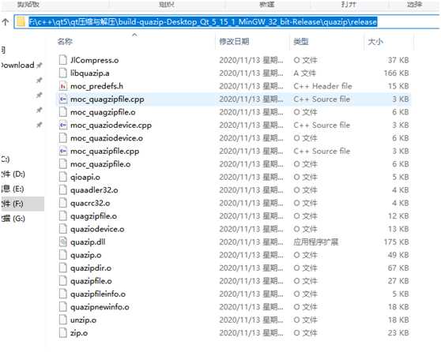Image resolution: width=441 pixels, height=352 pixels.
Task: Select the quazip.o file icon
Action: 63,255
